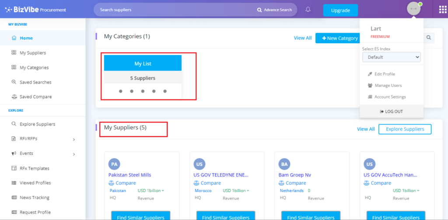Click the magnifier next to Advance Search
The height and width of the screenshot is (220, 448).
(259, 10)
